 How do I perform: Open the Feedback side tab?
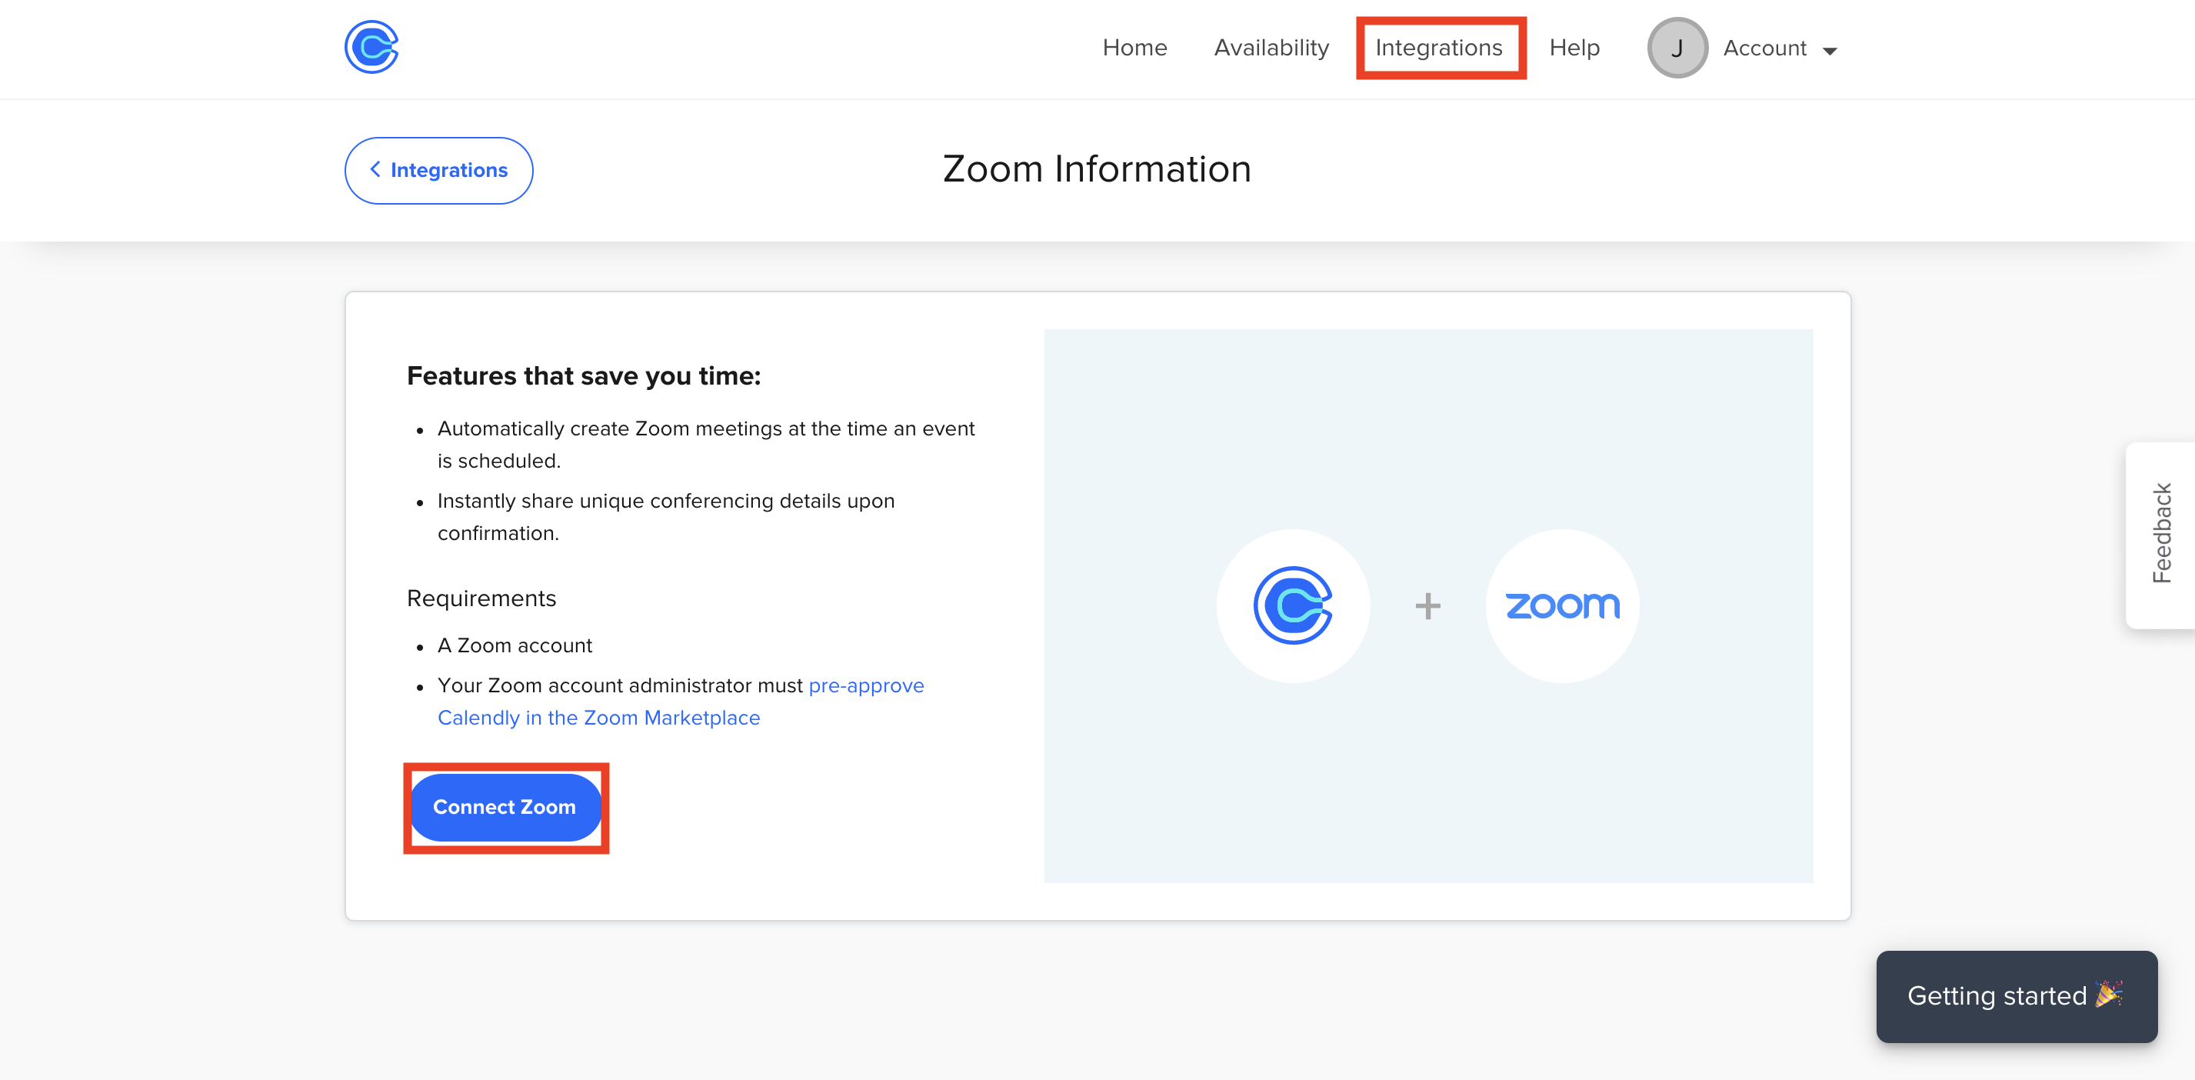[2161, 535]
